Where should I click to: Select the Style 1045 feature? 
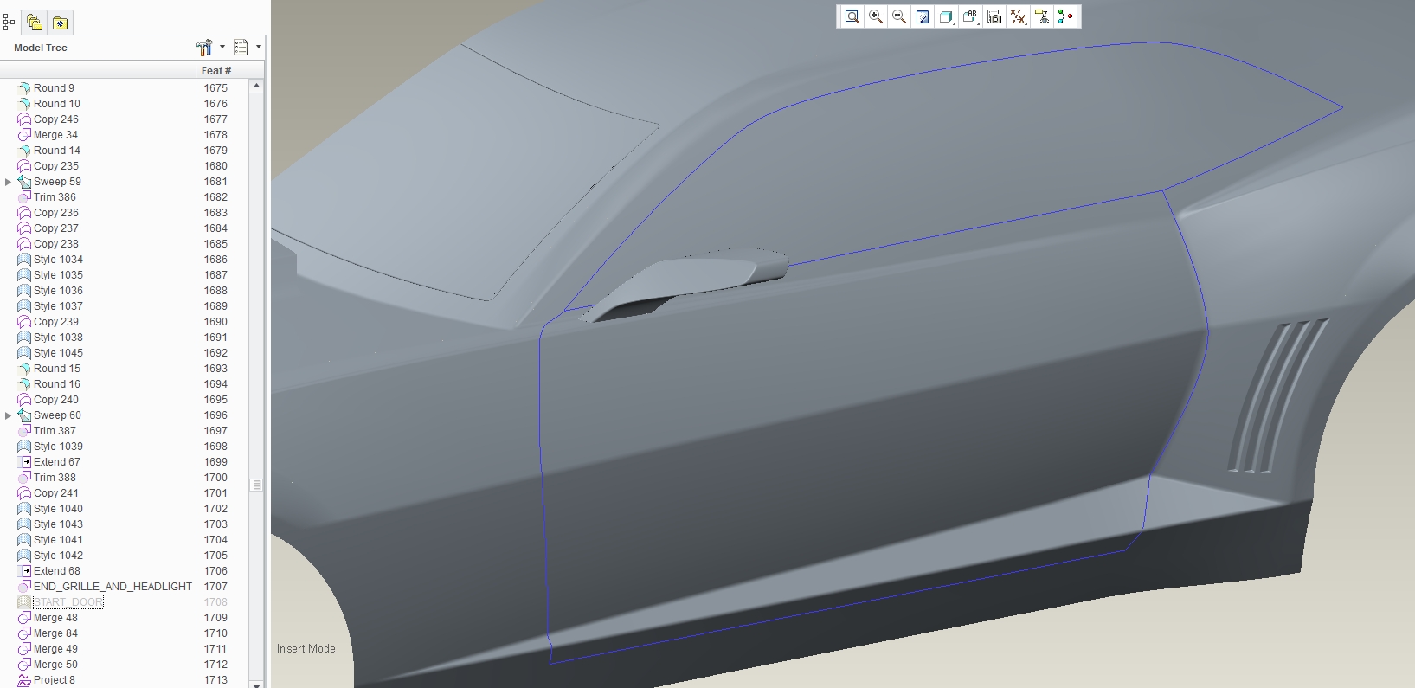58,353
